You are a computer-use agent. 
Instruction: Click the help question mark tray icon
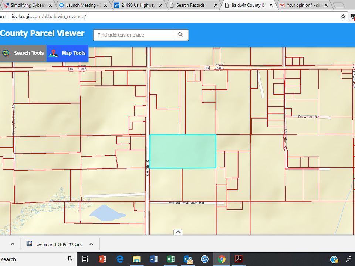click(x=334, y=259)
